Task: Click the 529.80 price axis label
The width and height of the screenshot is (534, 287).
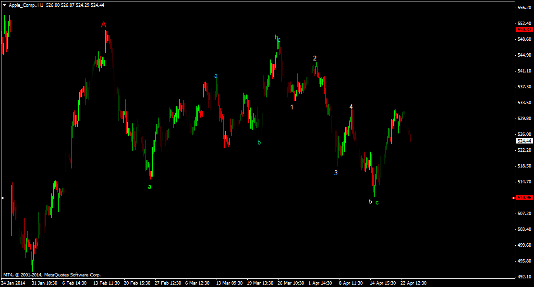Action: click(x=524, y=119)
